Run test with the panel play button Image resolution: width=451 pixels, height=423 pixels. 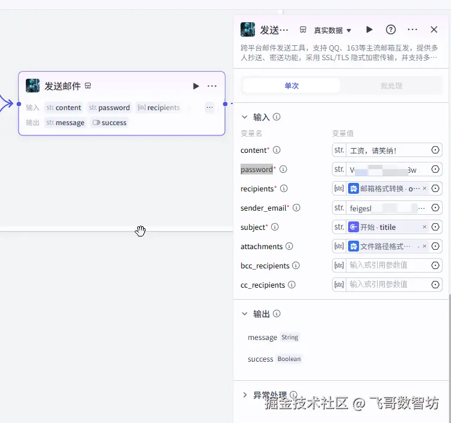click(x=369, y=29)
